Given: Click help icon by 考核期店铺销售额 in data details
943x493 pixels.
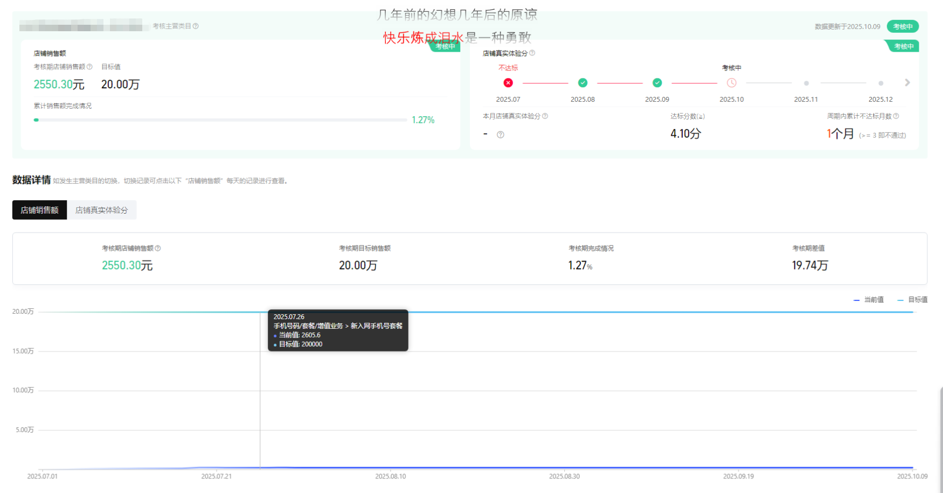Looking at the screenshot, I should [158, 248].
